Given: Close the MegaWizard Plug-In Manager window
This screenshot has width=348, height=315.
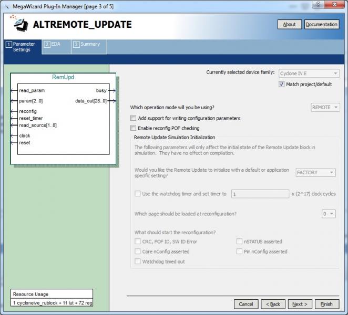Looking at the screenshot, I should (x=331, y=5).
